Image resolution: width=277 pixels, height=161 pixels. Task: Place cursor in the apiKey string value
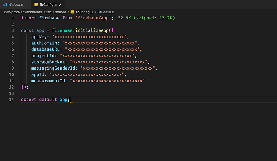[x=89, y=37]
